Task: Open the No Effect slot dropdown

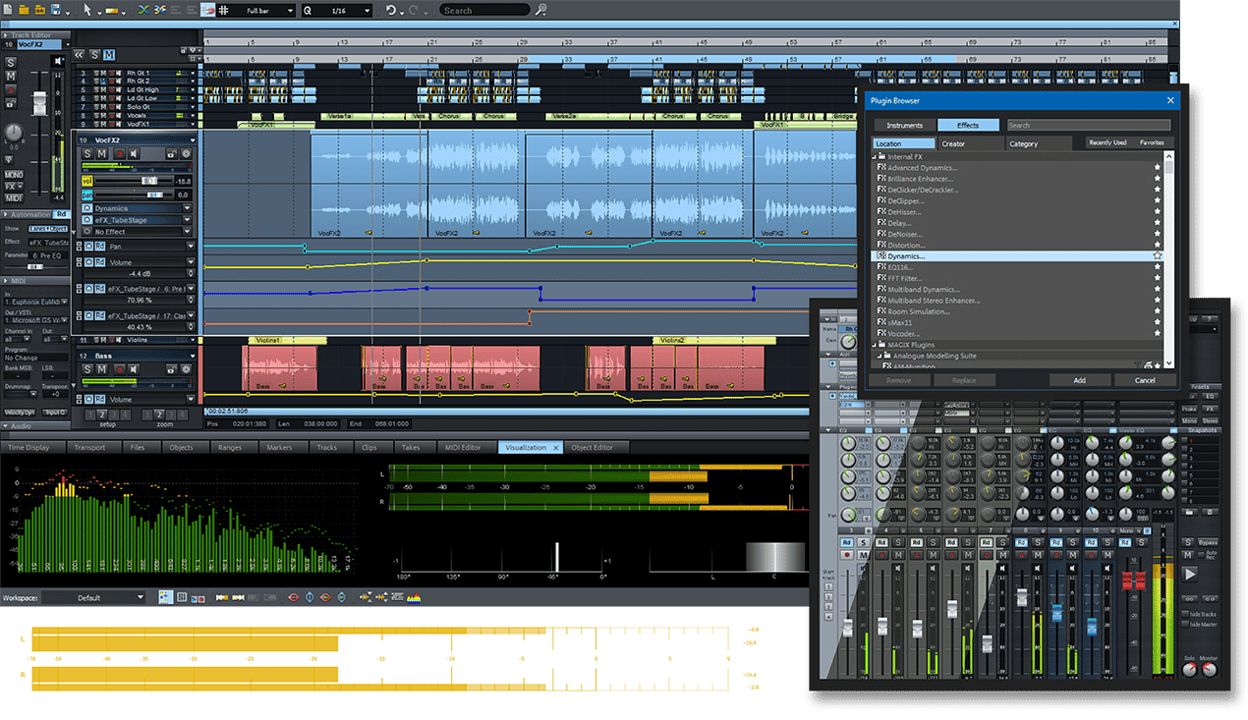Action: (188, 232)
